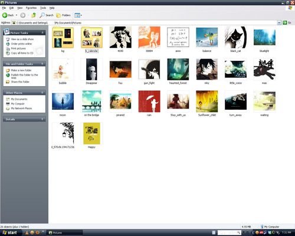295x236 pixels.
Task: Expand the Address bar dropdown arrow
Action: [x=279, y=23]
